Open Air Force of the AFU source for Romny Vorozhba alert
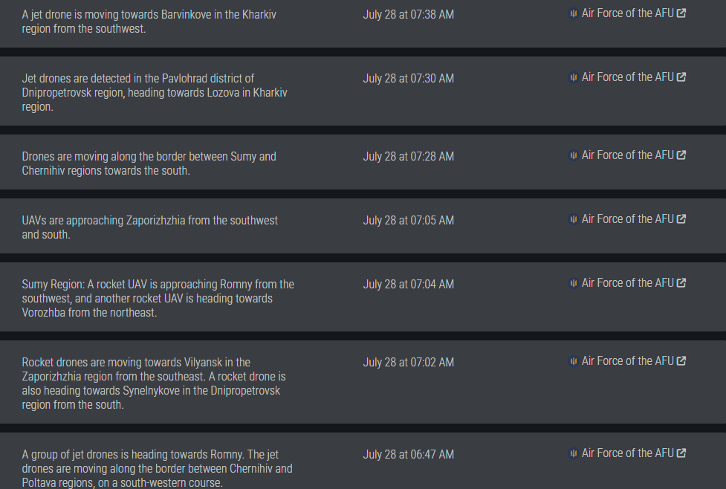Viewport: 726px width, 489px height. coord(627,283)
